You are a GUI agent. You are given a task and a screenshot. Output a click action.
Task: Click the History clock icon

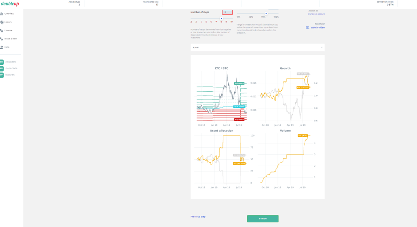click(2, 22)
